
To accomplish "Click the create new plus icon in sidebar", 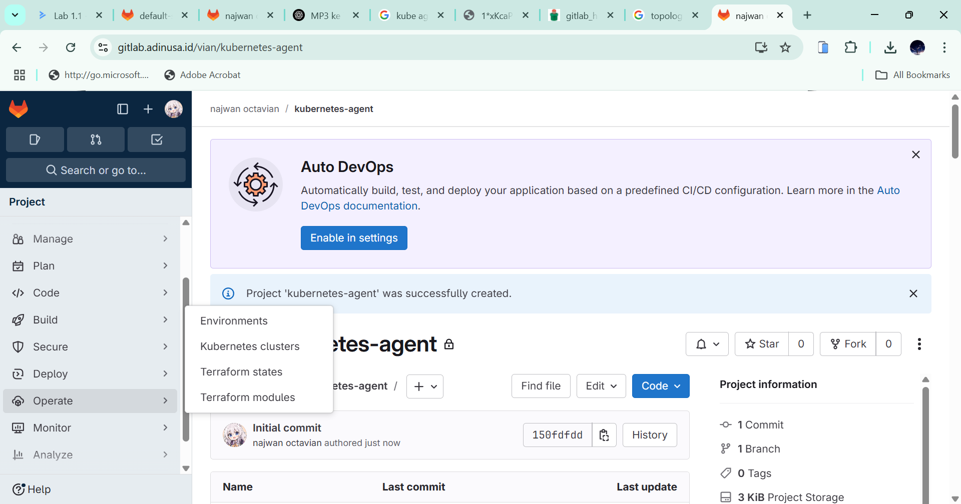I will tap(148, 109).
